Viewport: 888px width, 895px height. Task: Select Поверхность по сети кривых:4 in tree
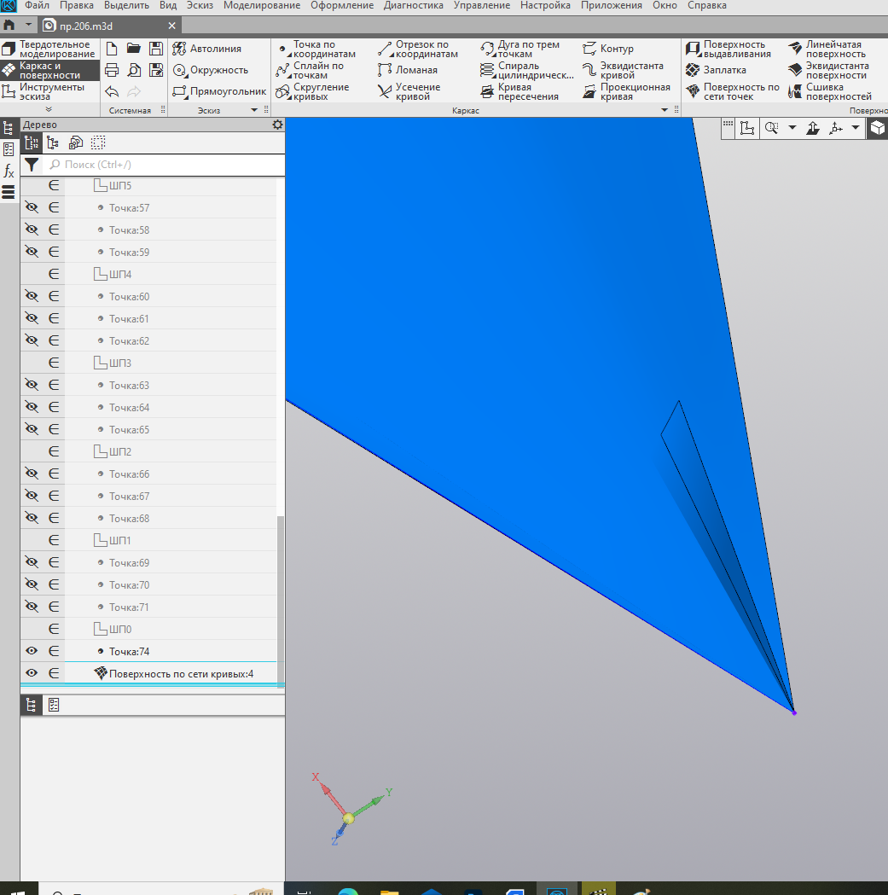181,673
